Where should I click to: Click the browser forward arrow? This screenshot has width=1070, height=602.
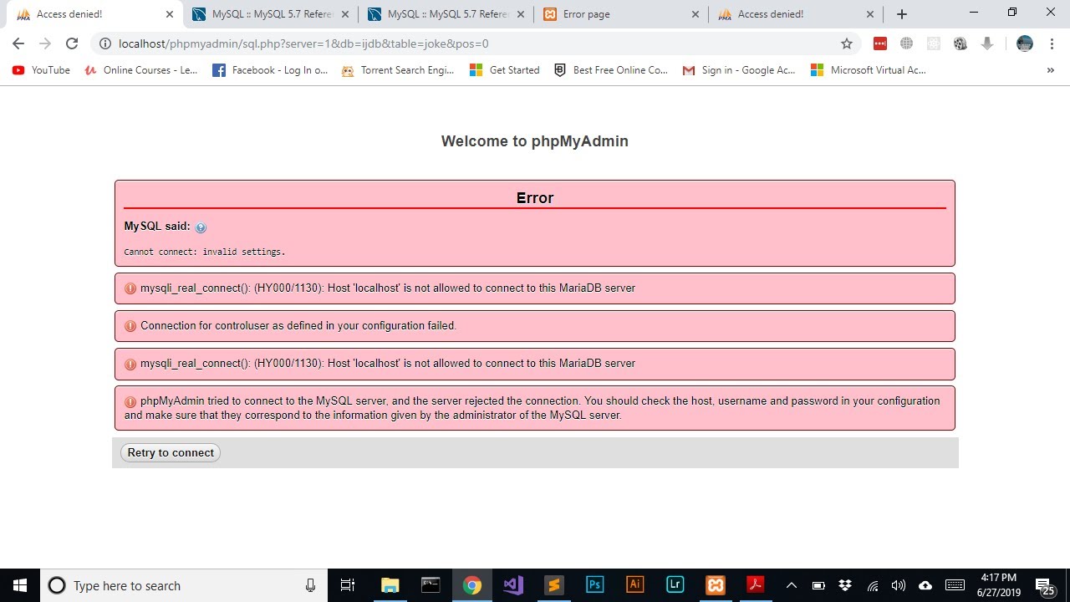(45, 43)
